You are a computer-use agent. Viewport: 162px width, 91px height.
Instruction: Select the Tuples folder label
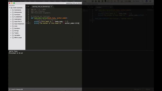[x=16, y=33]
